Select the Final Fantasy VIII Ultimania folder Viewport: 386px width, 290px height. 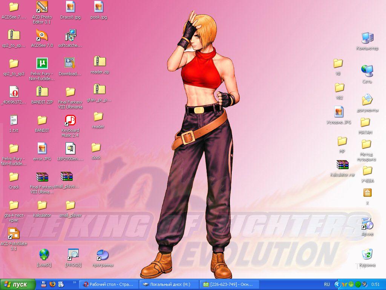tap(70, 92)
